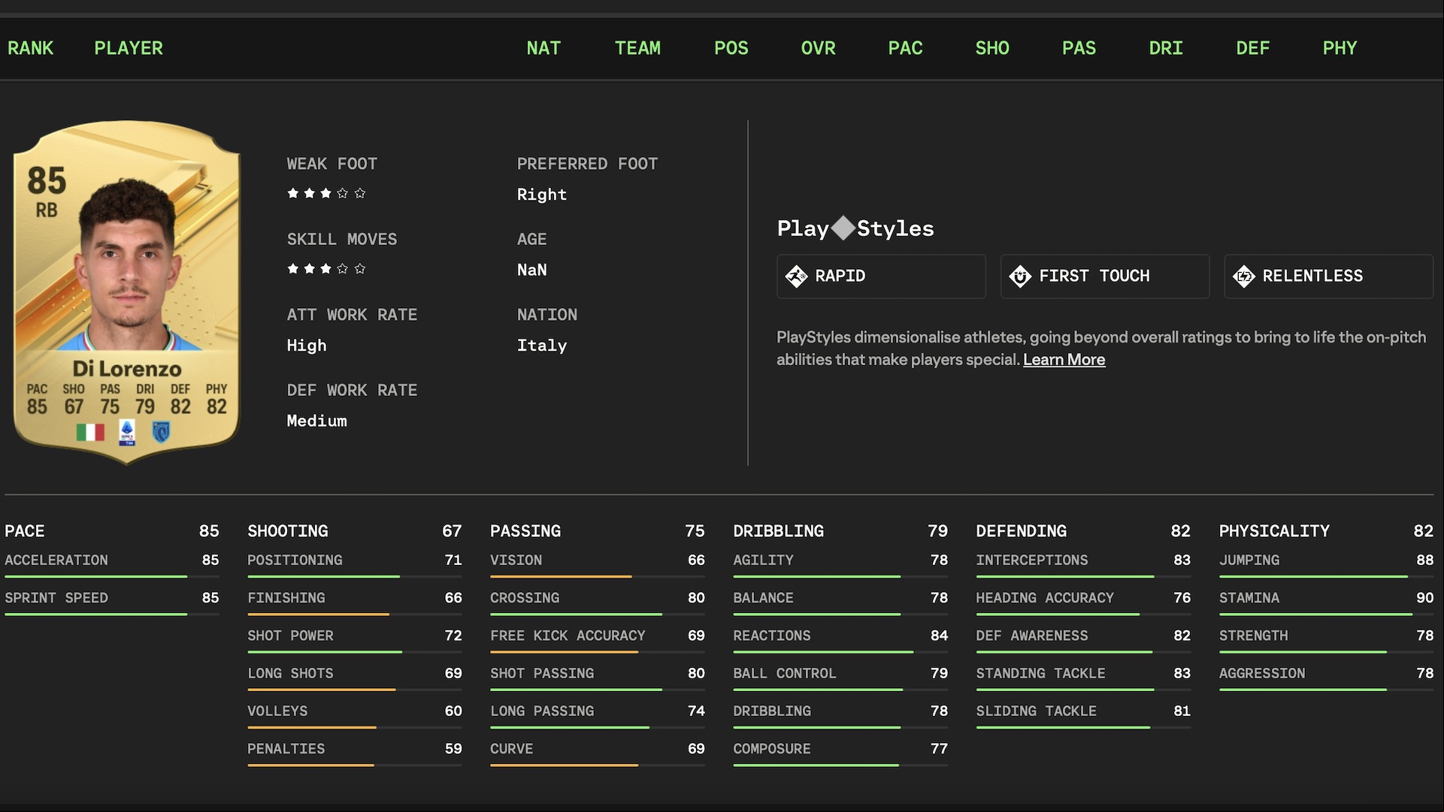Click the First Touch PlayStyle icon
The height and width of the screenshot is (812, 1444).
coord(1020,276)
